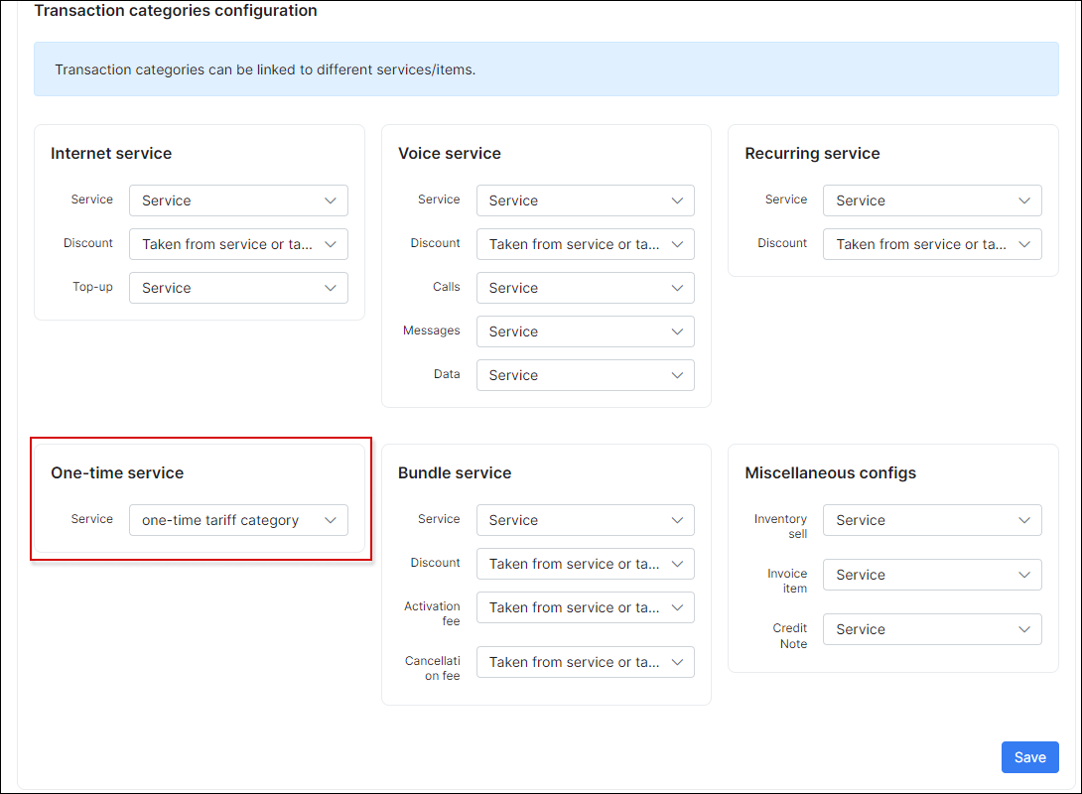Screen dimensions: 1082x794
Task: Expand Bundle Cancellation fee dropdown
Action: pos(585,662)
